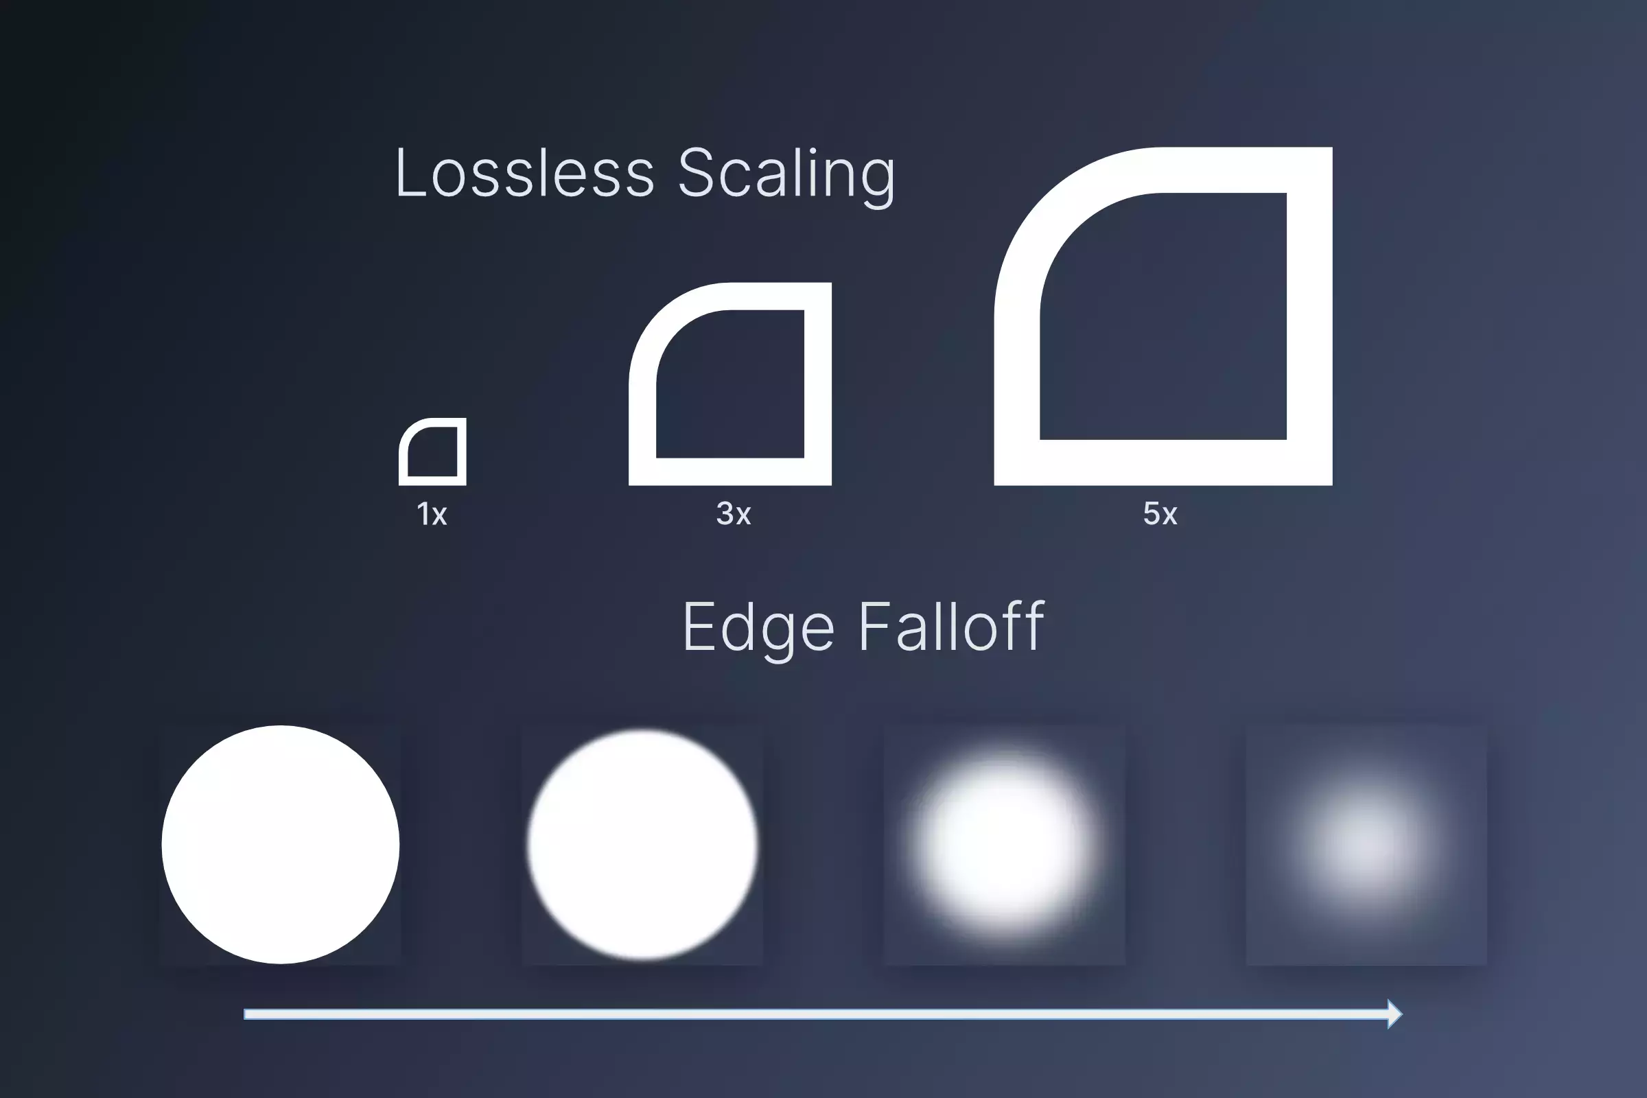
Task: Click the word "Lossless" in the heading
Action: [x=525, y=173]
